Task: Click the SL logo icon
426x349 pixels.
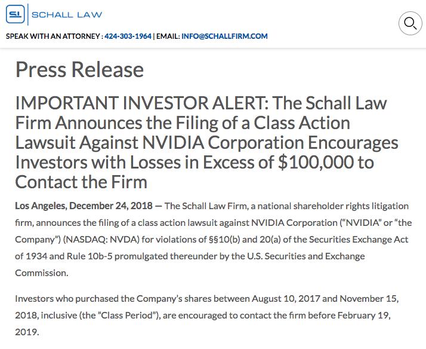Action: coord(16,14)
